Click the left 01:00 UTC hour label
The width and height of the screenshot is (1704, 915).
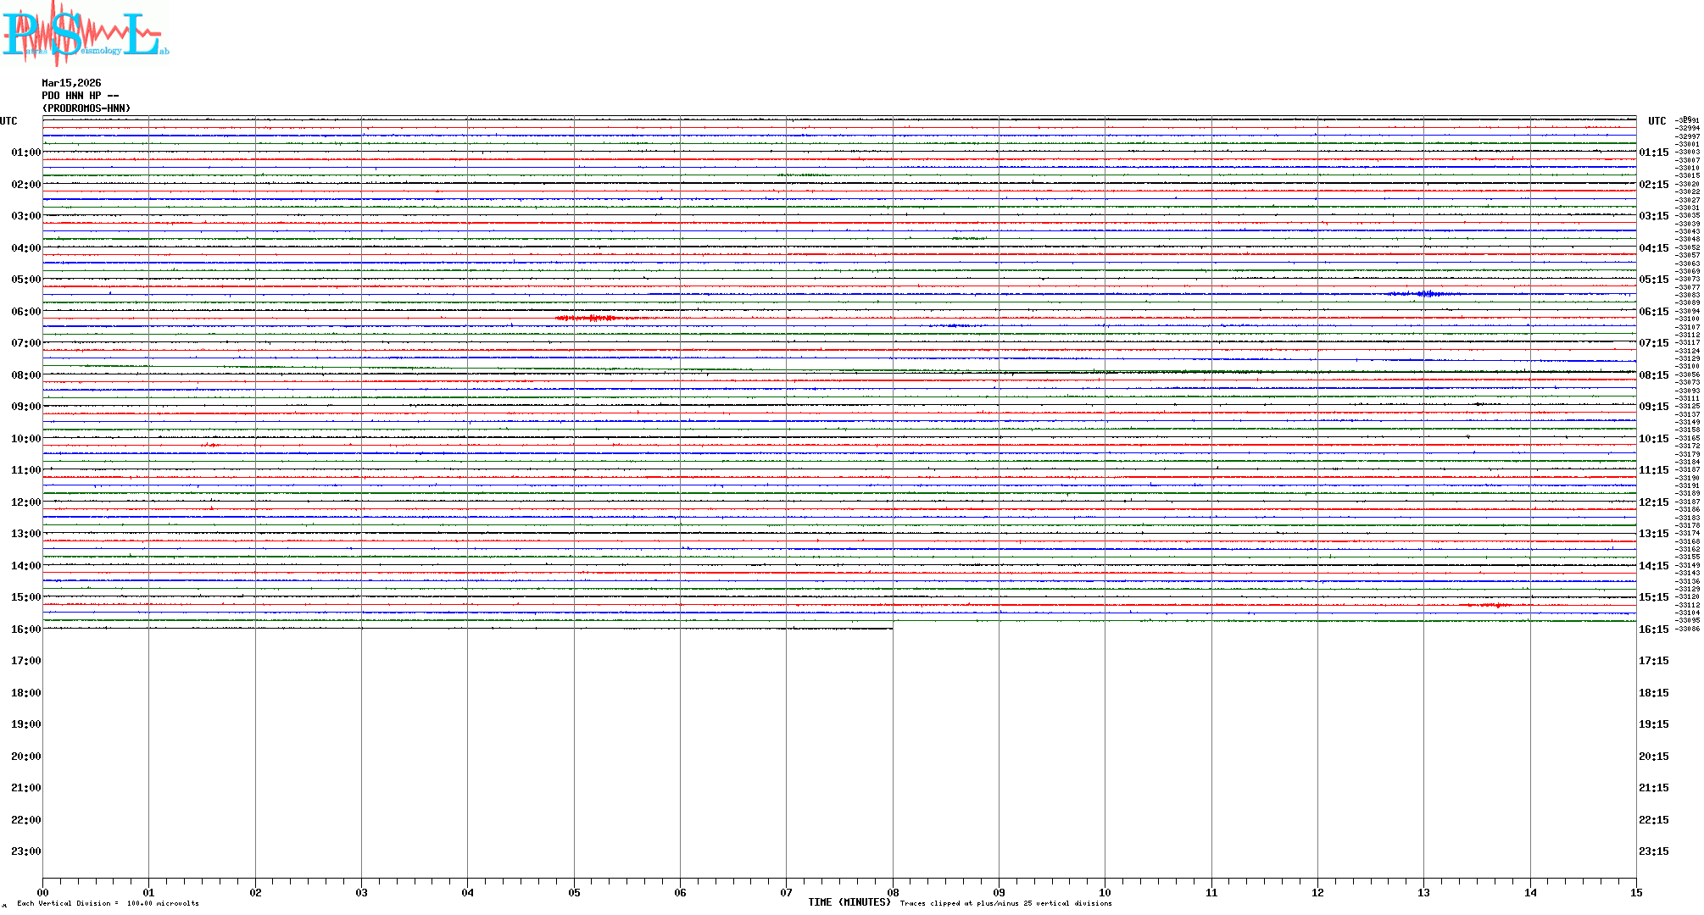[25, 152]
